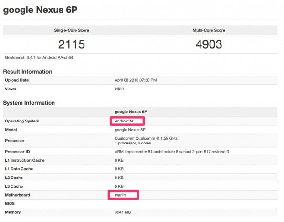Click the Memory row label
This screenshot has height=222, width=284.
(x=13, y=212)
